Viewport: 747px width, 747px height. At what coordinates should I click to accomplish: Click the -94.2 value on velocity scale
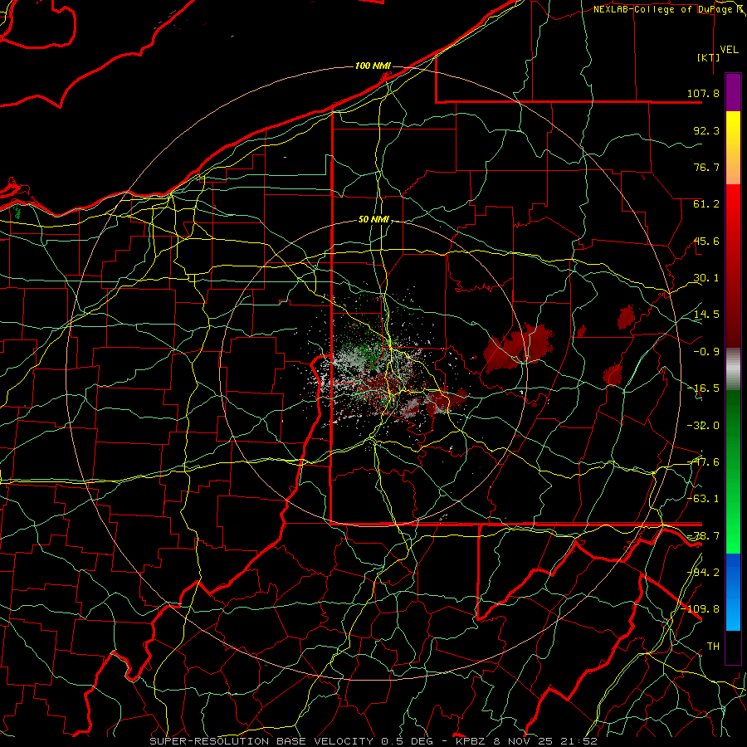703,572
